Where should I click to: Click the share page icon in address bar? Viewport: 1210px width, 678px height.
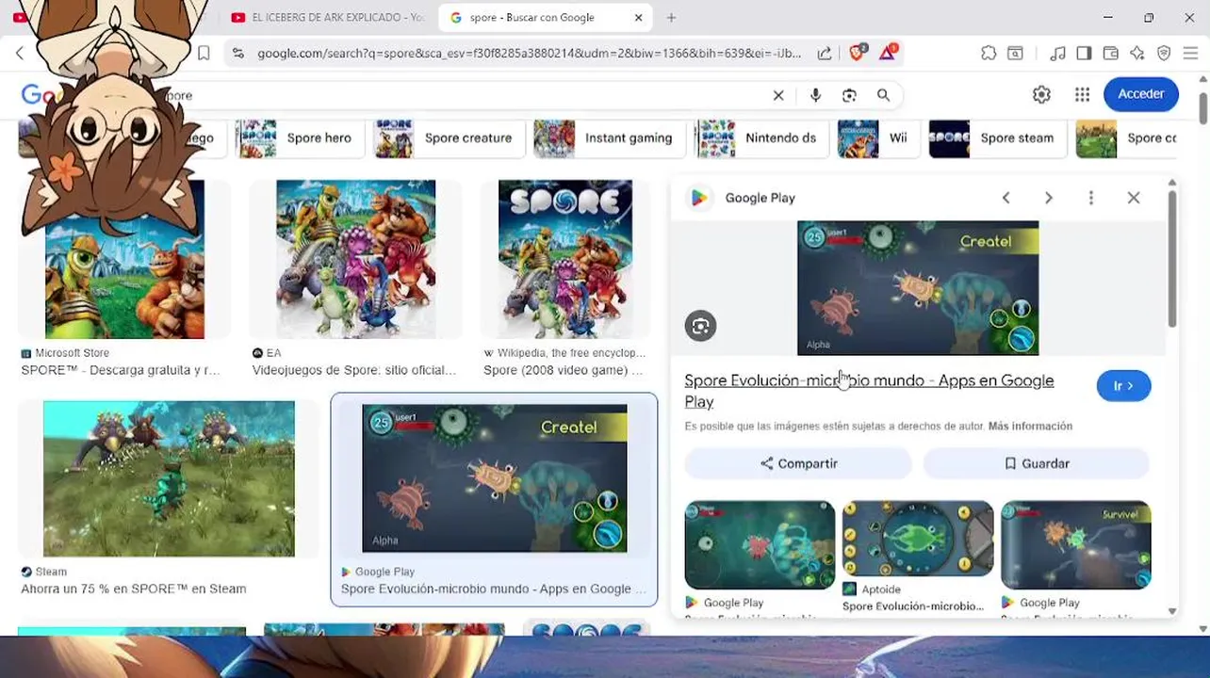tap(825, 54)
